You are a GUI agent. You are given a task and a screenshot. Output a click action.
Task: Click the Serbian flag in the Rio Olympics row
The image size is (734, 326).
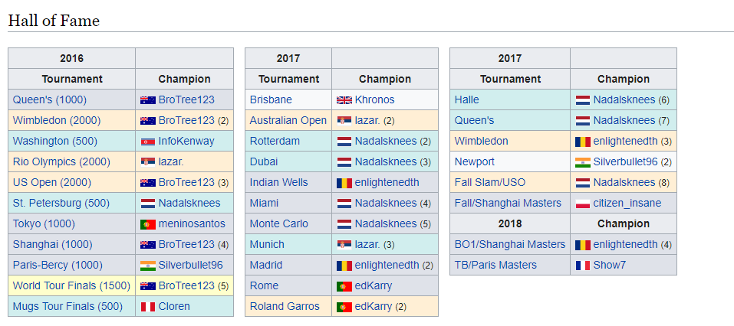pos(148,162)
